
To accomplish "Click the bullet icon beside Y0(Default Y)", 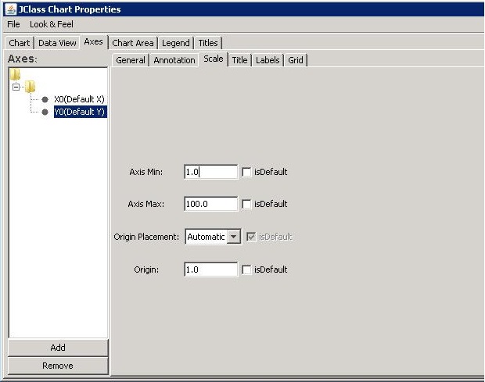I will click(x=45, y=112).
